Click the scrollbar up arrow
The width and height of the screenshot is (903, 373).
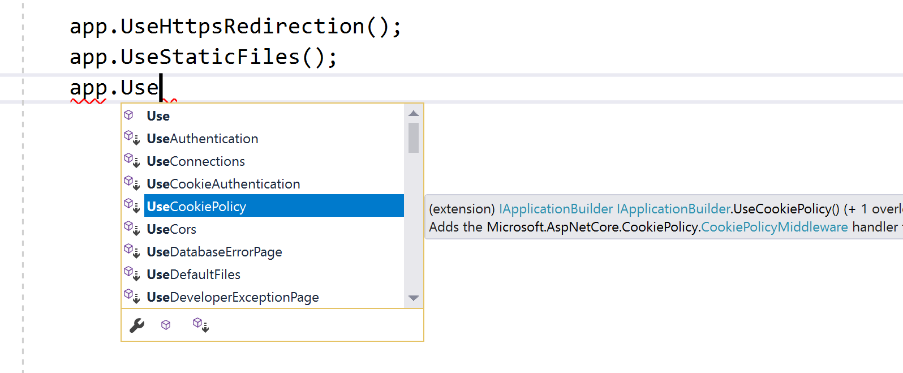414,113
